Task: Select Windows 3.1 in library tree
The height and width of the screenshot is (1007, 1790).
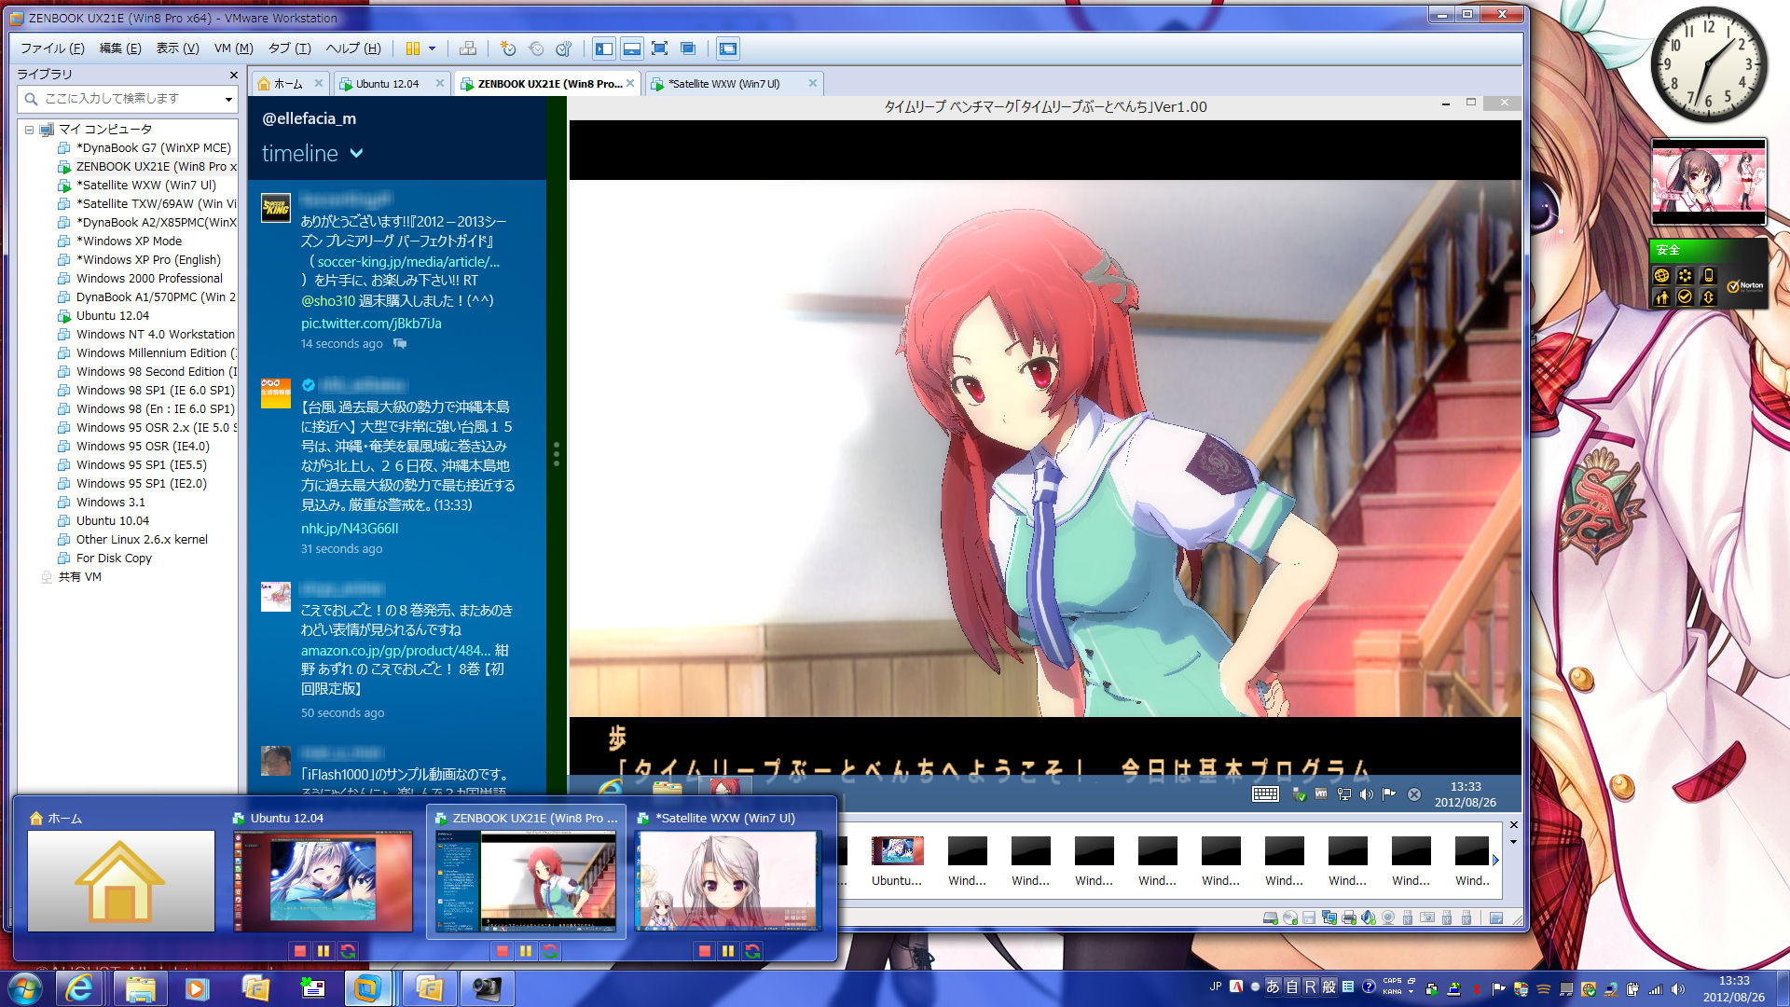Action: [x=110, y=502]
